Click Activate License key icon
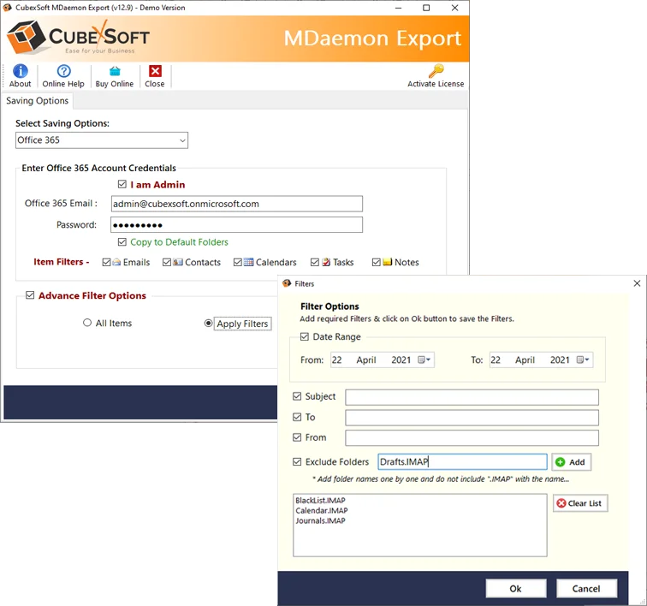647x606 pixels. [436, 72]
